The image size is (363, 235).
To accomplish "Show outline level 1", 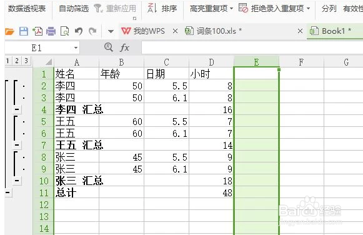I will coord(7,61).
